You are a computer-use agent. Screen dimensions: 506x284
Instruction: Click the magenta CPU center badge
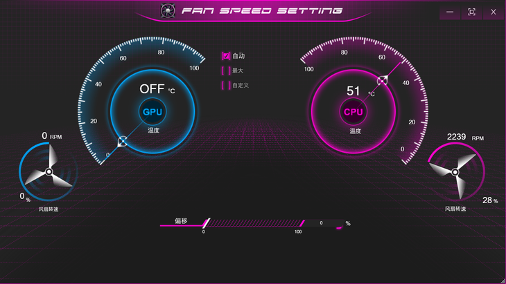pyautogui.click(x=354, y=111)
